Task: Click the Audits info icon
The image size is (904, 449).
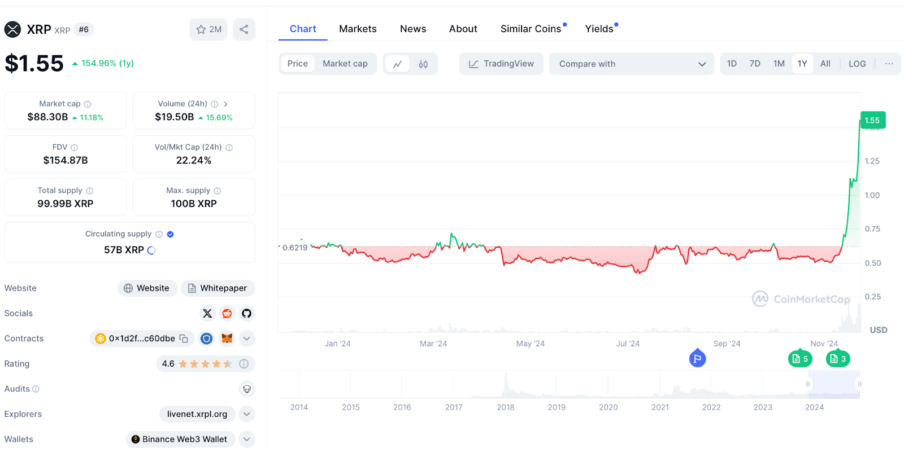Action: (36, 389)
